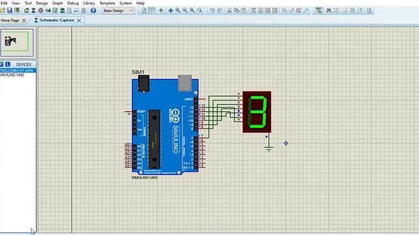
Task: Select the Simulino Arduino board component
Action: (x=165, y=125)
